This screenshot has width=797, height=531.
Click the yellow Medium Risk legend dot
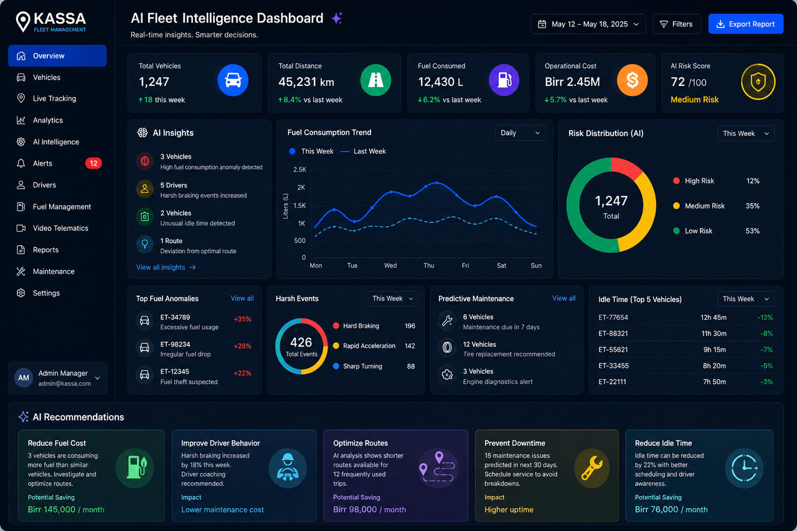coord(676,206)
